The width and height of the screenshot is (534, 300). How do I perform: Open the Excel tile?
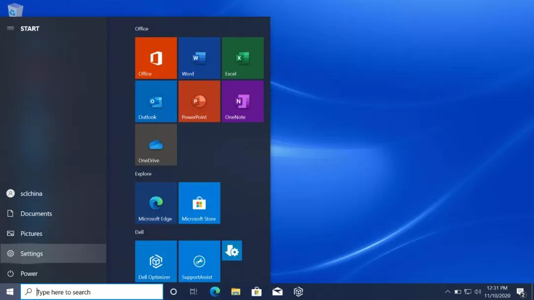click(243, 58)
